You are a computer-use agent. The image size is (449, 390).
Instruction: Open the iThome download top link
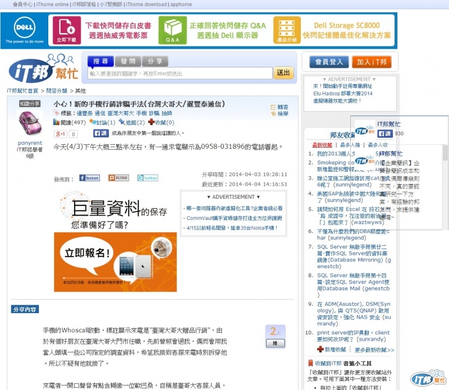tap(146, 4)
